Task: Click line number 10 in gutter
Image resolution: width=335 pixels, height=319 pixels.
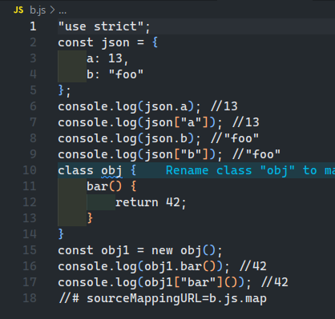Action: [30, 170]
